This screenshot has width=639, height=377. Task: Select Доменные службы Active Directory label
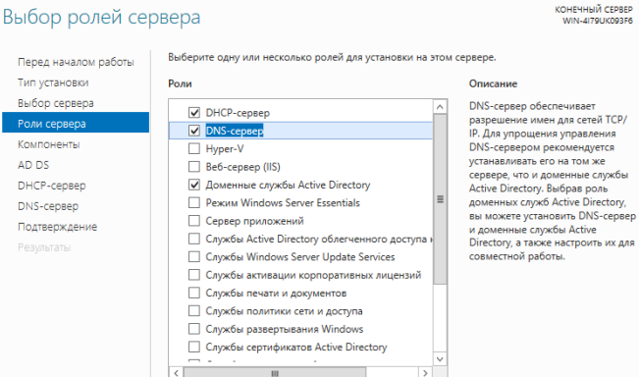coord(288,185)
